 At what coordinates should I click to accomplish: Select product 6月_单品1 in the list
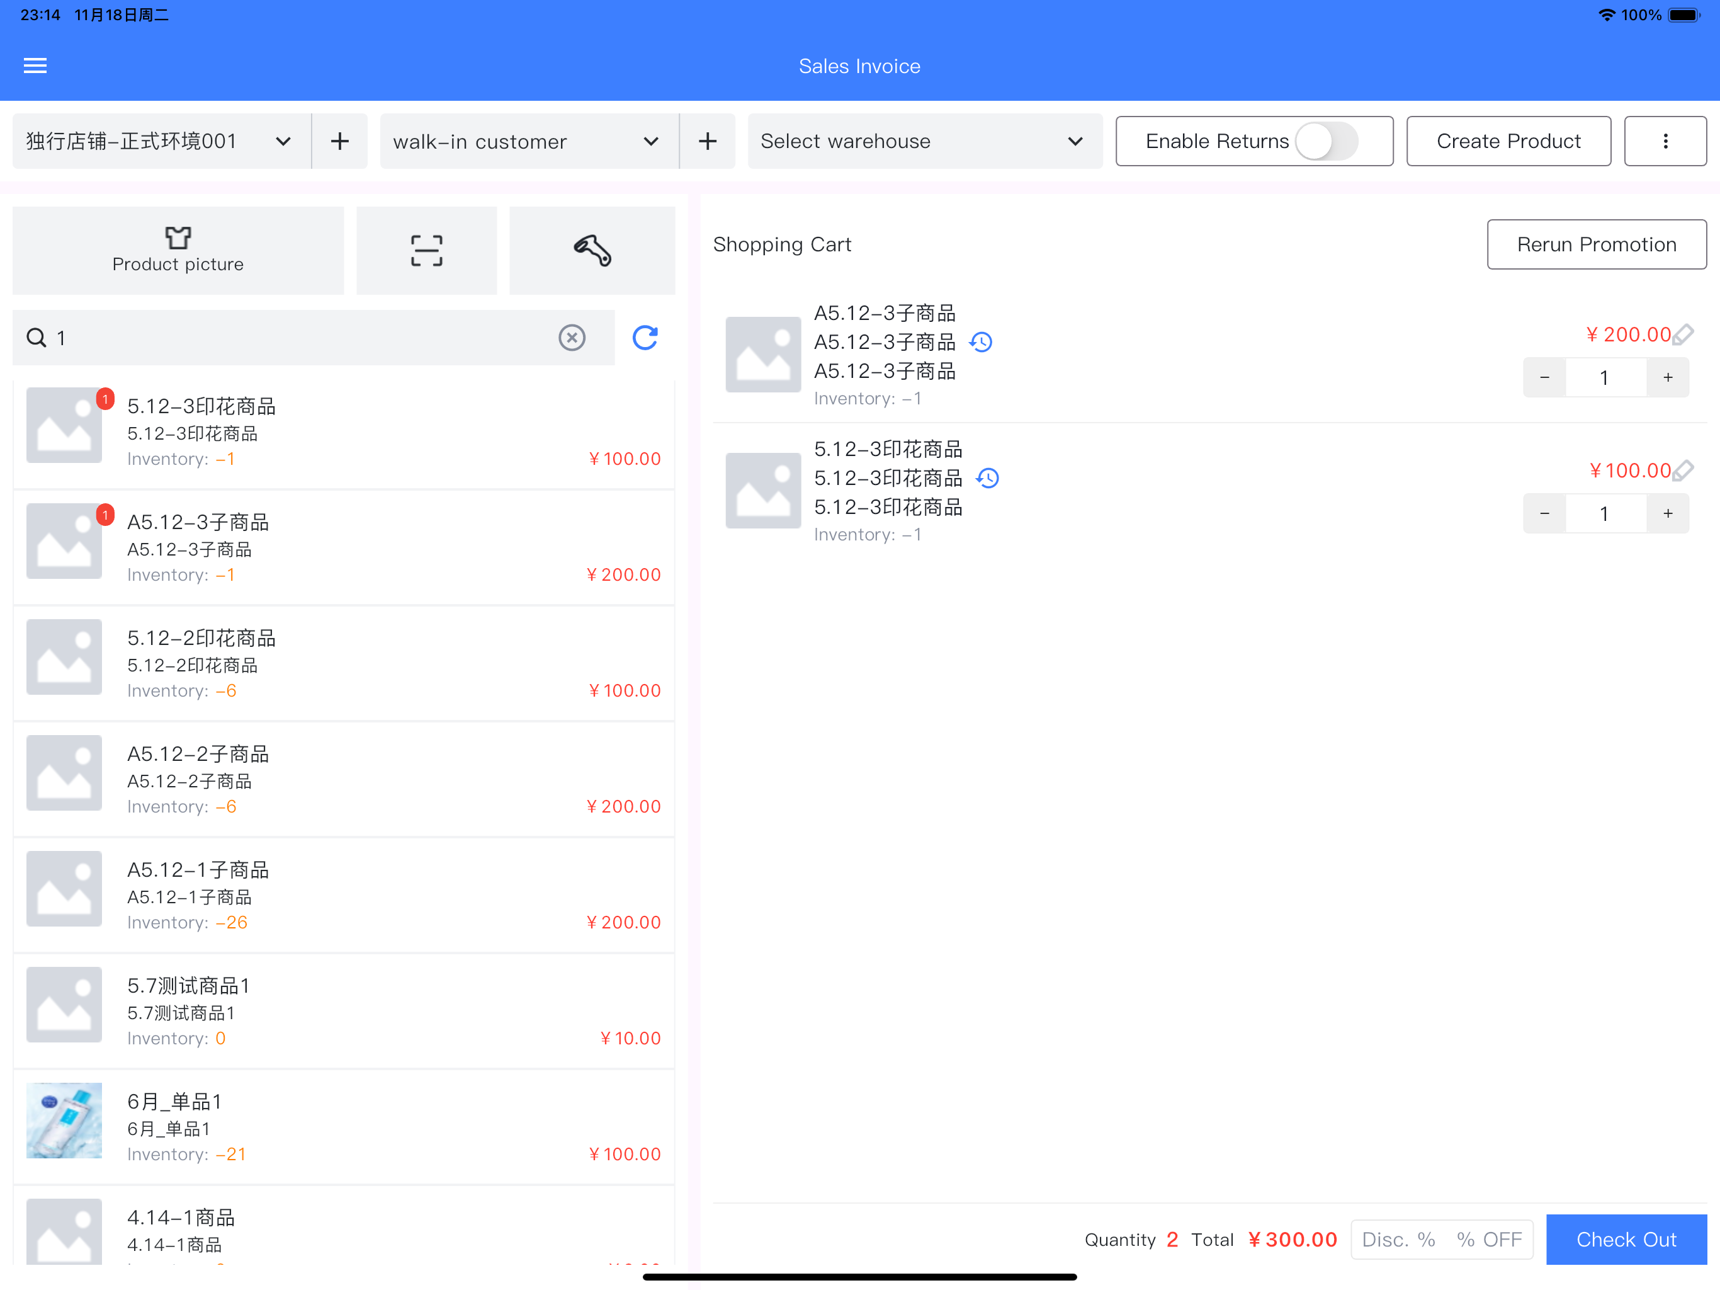point(344,1127)
